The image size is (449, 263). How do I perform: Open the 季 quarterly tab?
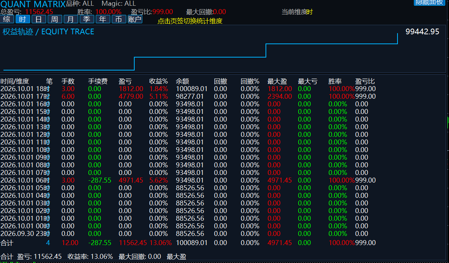[87, 19]
